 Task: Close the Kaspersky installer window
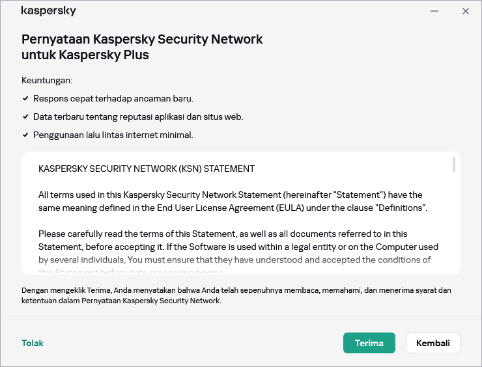pyautogui.click(x=466, y=11)
